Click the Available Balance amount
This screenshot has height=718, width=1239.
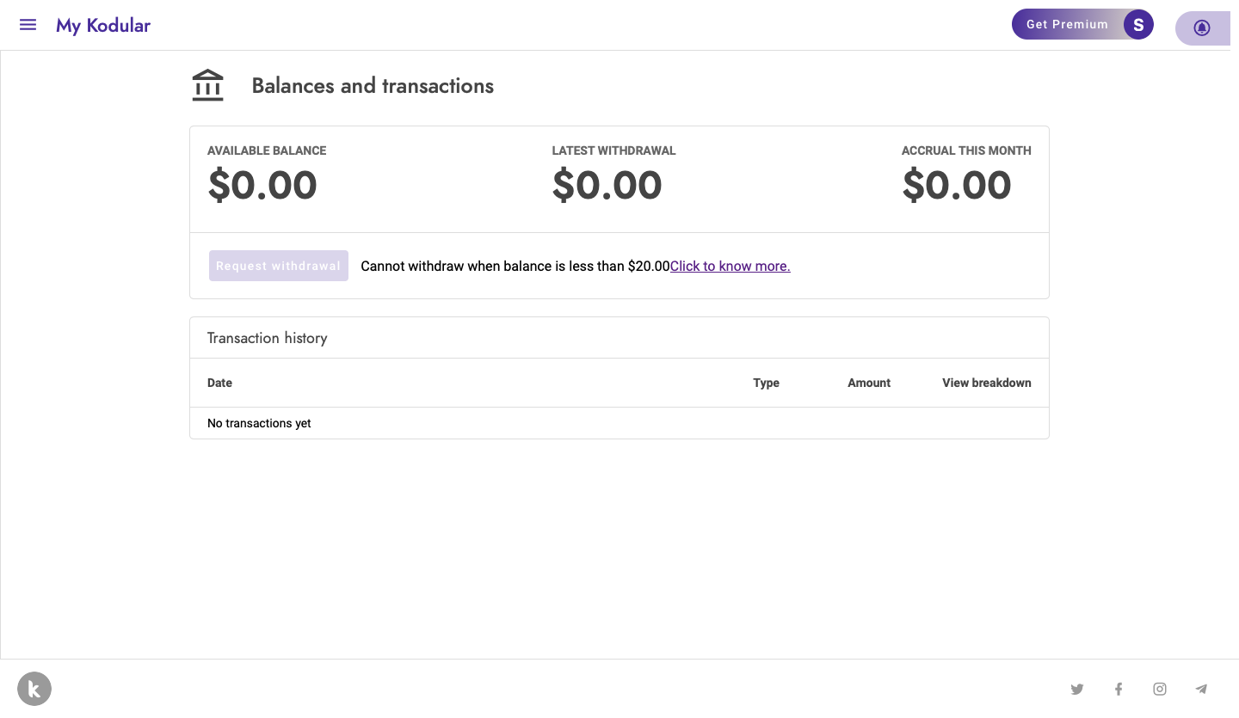tap(262, 185)
